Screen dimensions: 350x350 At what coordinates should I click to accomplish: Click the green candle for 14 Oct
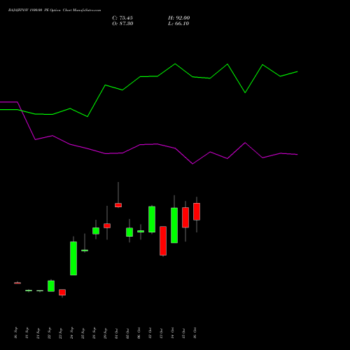(x=174, y=225)
